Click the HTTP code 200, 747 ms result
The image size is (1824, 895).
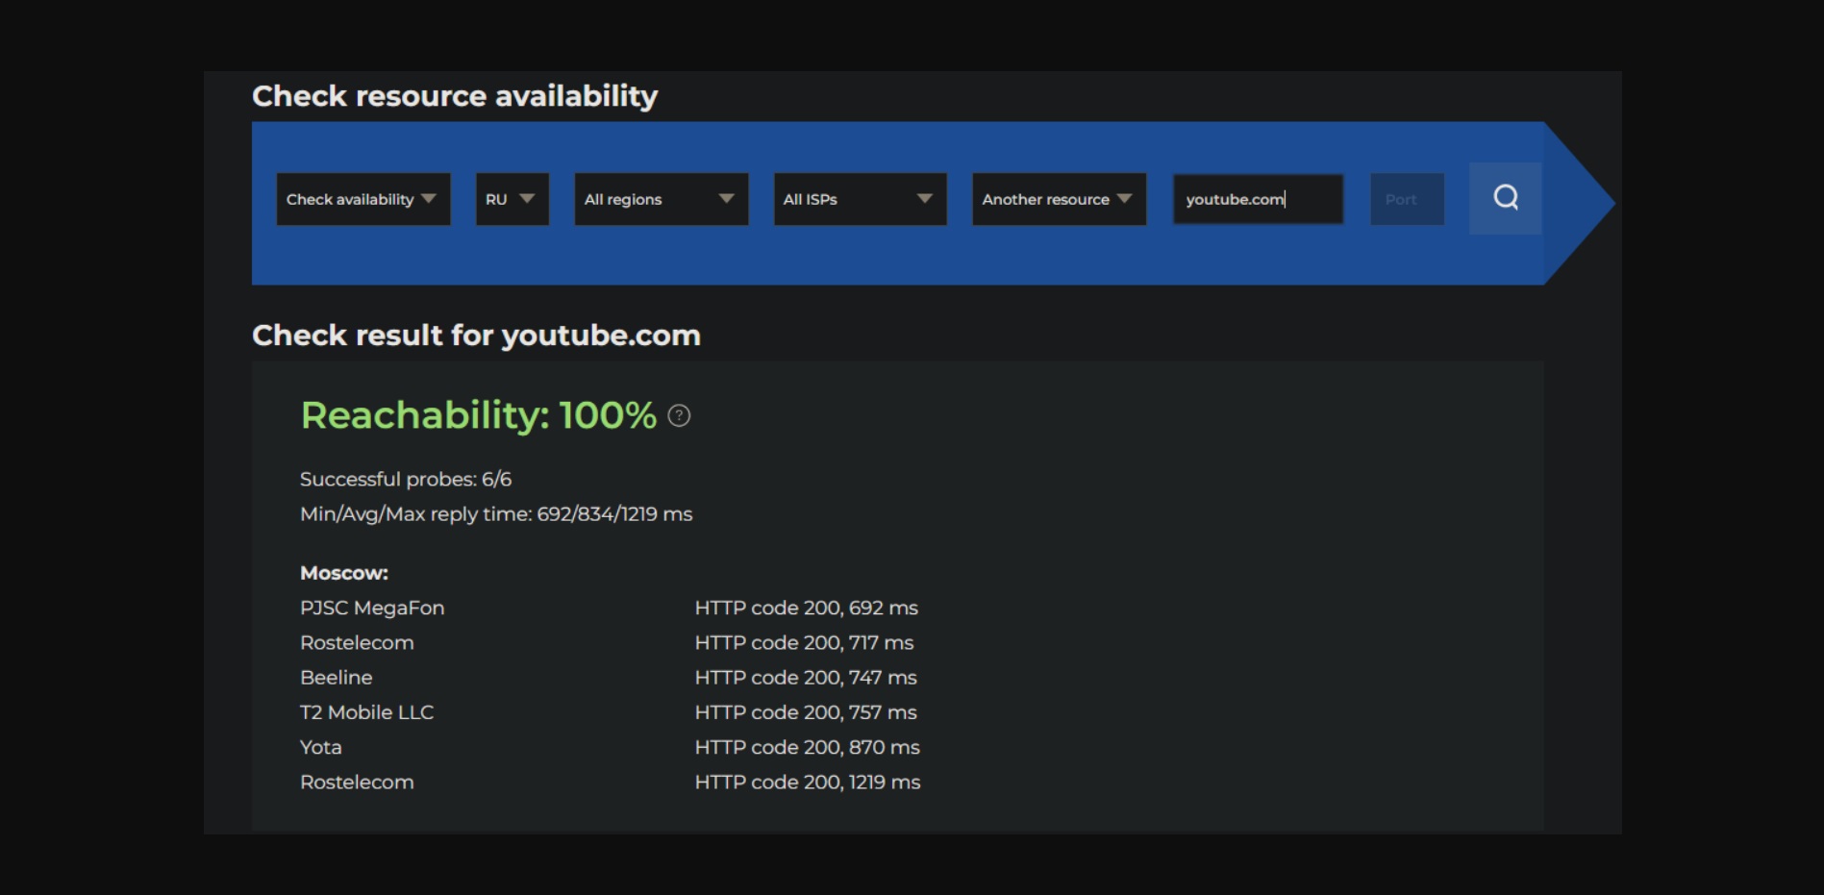(806, 677)
